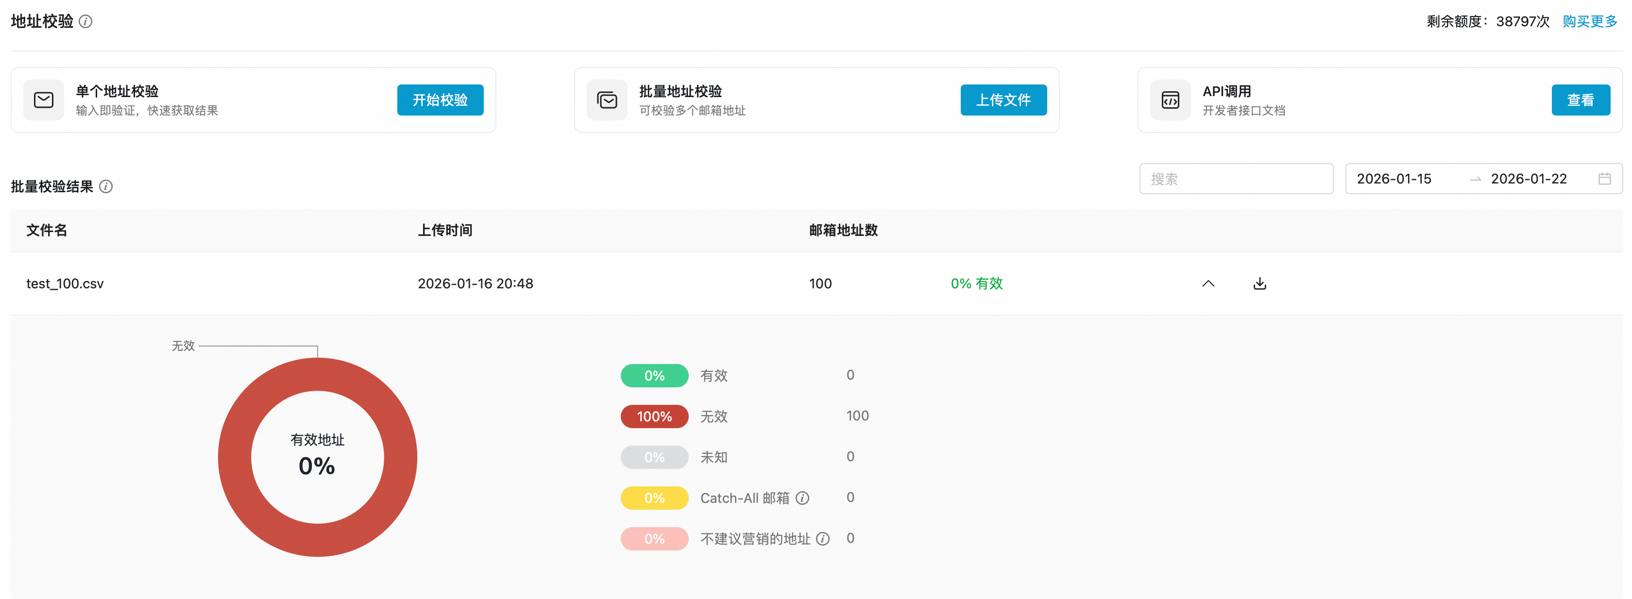This screenshot has width=1632, height=599.
Task: Click info icon next to 批量校验结果
Action: [106, 187]
